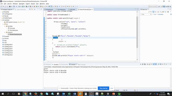Image resolution: width=172 pixels, height=96 pixels.
Task: Click the All link in Task List
Action: tap(155, 14)
